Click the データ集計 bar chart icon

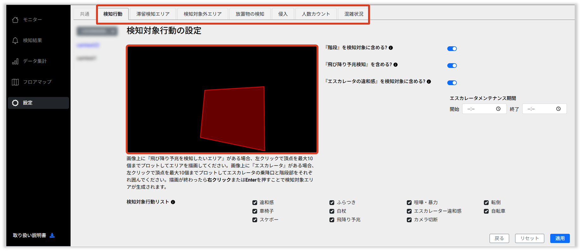[x=15, y=61]
